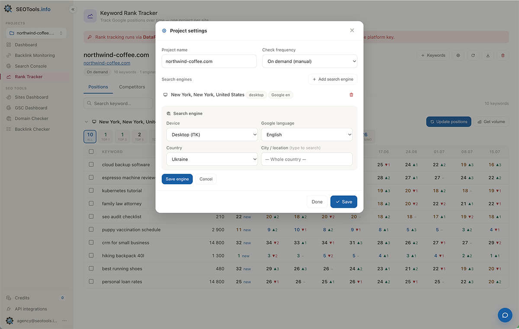Check the personal loan rates row
This screenshot has height=329, width=519.
(91, 281)
